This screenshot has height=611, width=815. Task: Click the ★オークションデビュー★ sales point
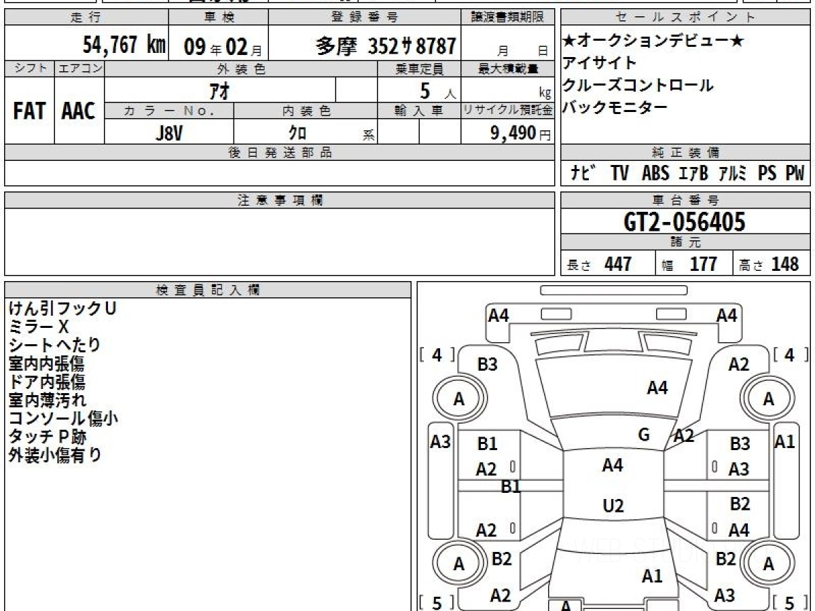coord(653,41)
